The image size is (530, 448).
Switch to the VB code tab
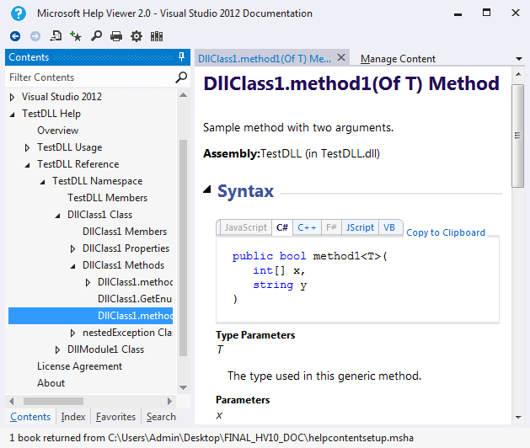coord(389,227)
